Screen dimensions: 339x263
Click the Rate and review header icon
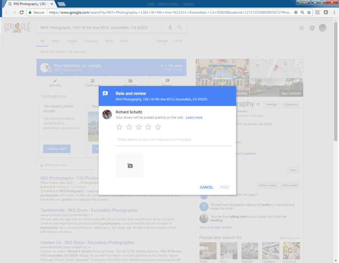click(105, 94)
